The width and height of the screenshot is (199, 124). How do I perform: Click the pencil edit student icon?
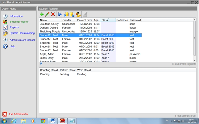click(x=47, y=14)
